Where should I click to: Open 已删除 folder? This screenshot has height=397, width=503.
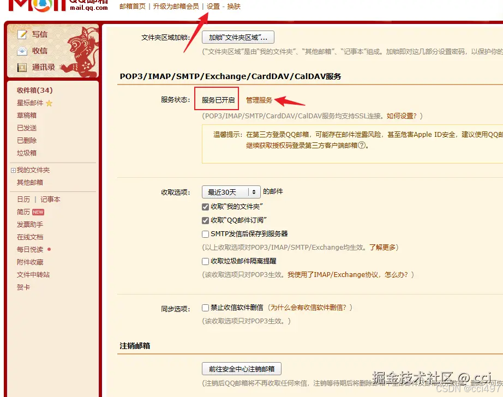coord(27,141)
